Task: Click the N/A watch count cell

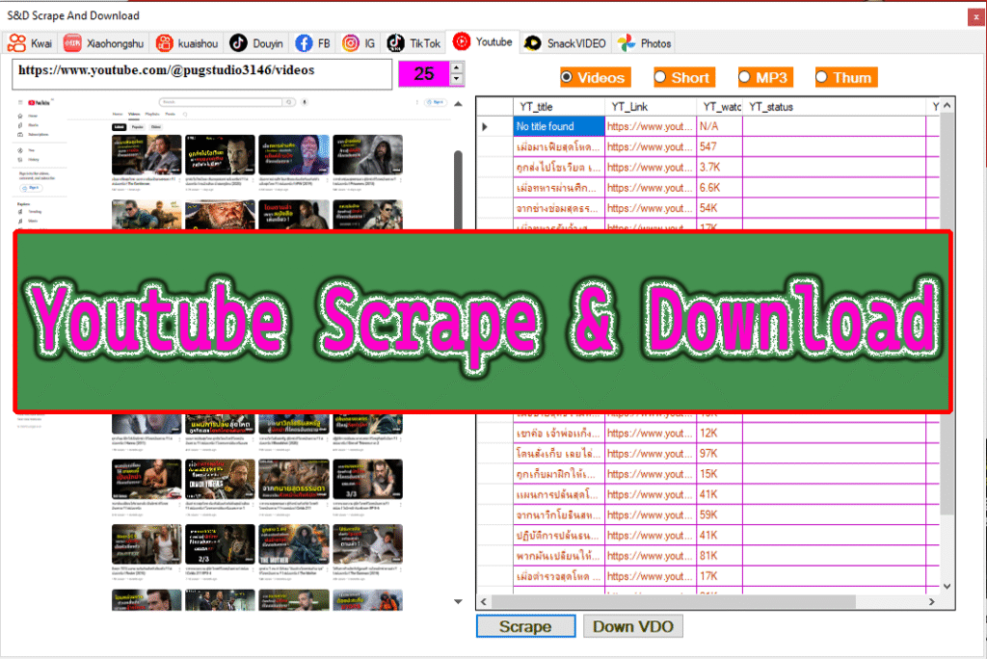Action: click(719, 126)
